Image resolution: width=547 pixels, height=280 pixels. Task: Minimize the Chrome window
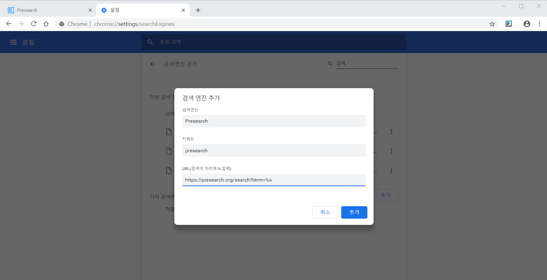click(503, 6)
